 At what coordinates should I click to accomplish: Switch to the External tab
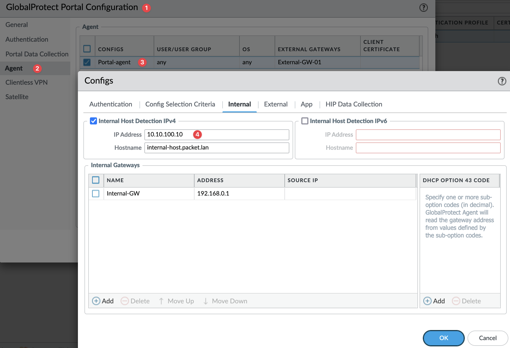pos(276,104)
